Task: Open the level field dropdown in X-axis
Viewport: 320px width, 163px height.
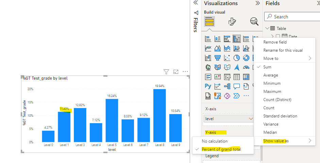Action: pyautogui.click(x=251, y=119)
